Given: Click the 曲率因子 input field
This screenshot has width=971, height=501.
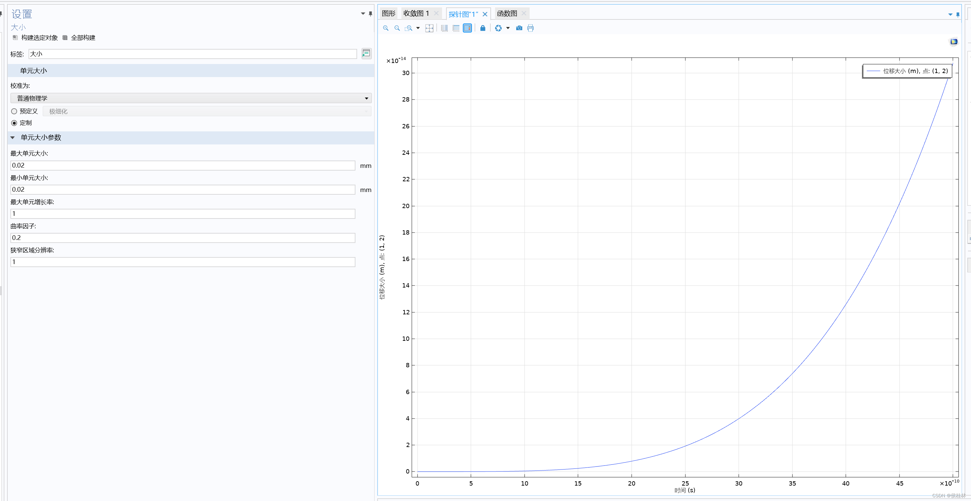Looking at the screenshot, I should point(183,238).
